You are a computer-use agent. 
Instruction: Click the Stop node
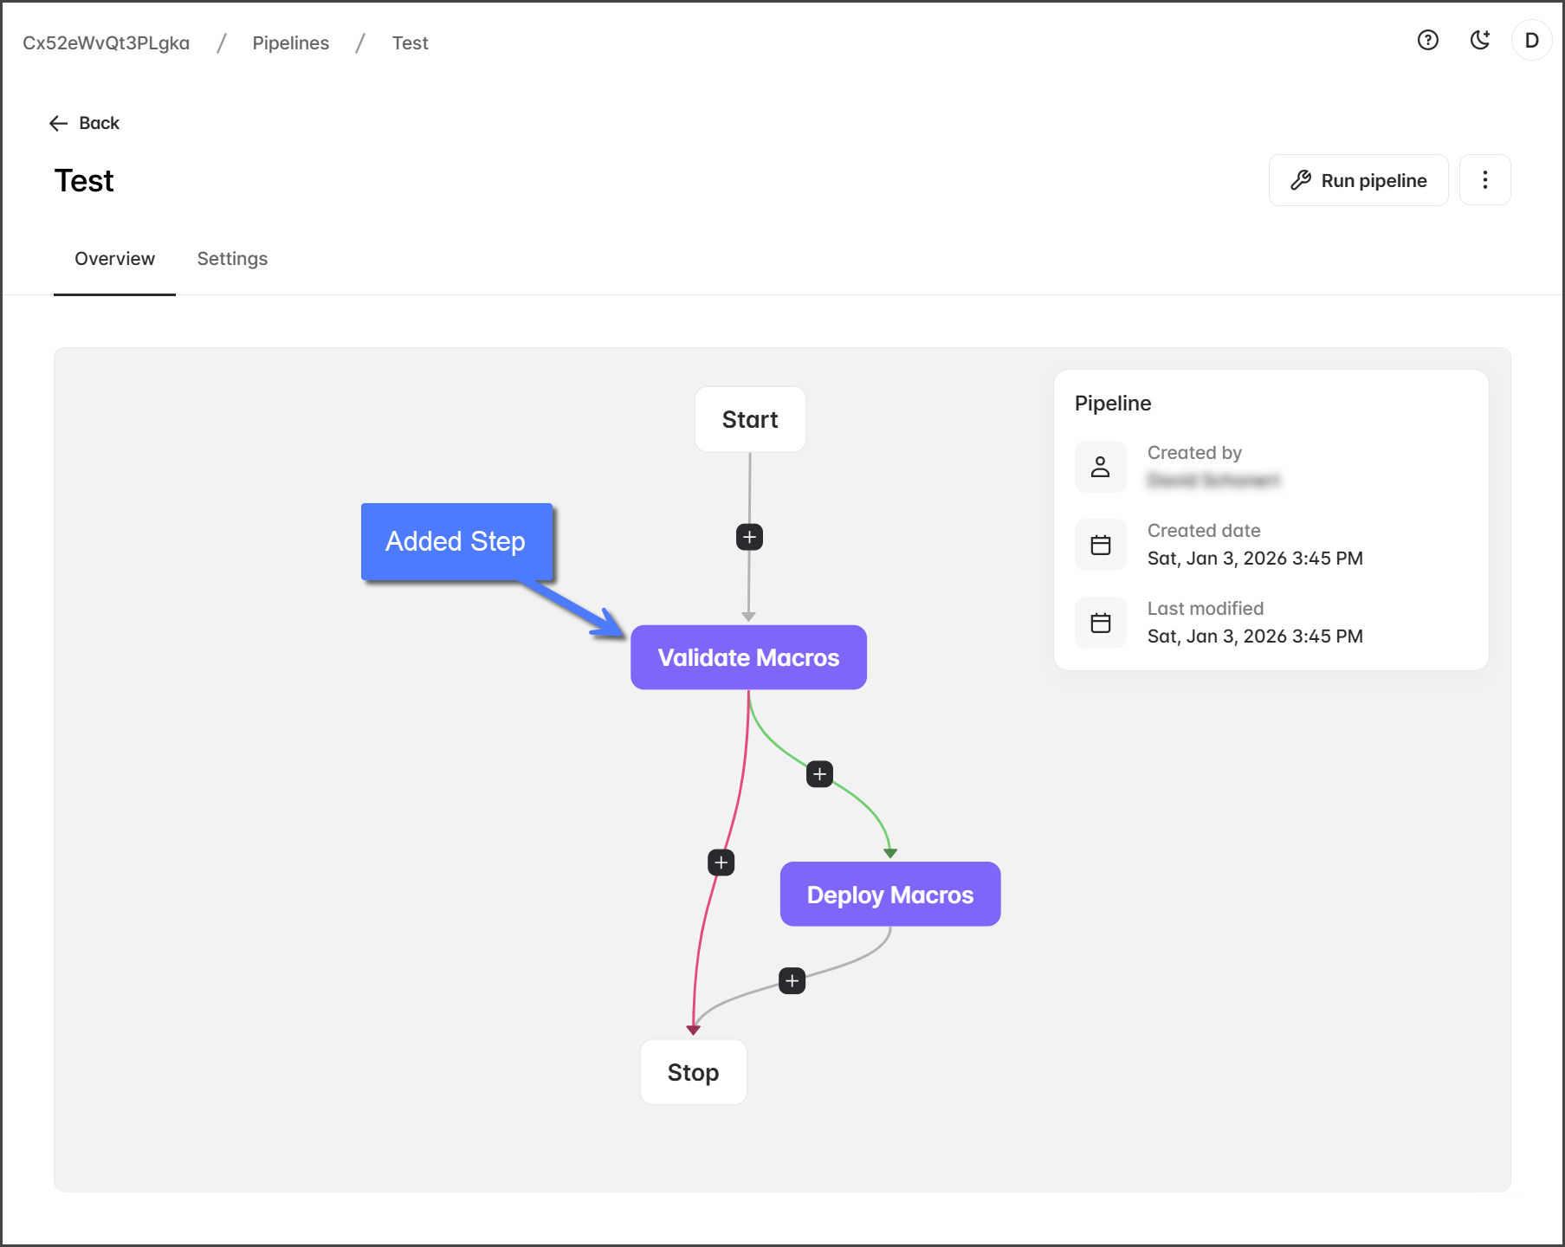tap(693, 1072)
